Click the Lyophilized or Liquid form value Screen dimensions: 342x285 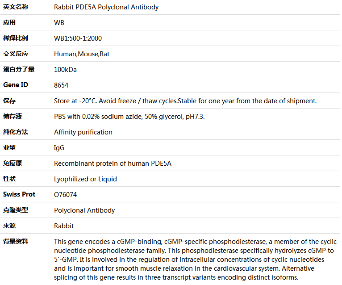85,179
